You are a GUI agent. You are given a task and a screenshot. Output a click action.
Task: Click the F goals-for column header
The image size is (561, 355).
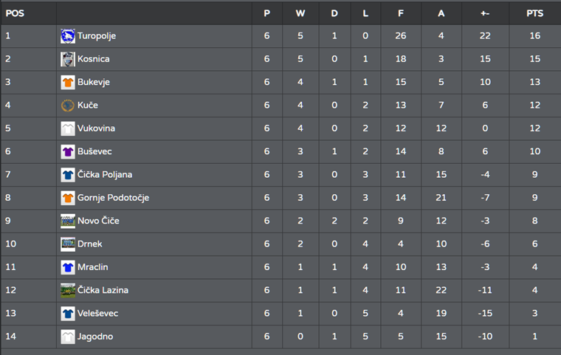click(x=401, y=13)
